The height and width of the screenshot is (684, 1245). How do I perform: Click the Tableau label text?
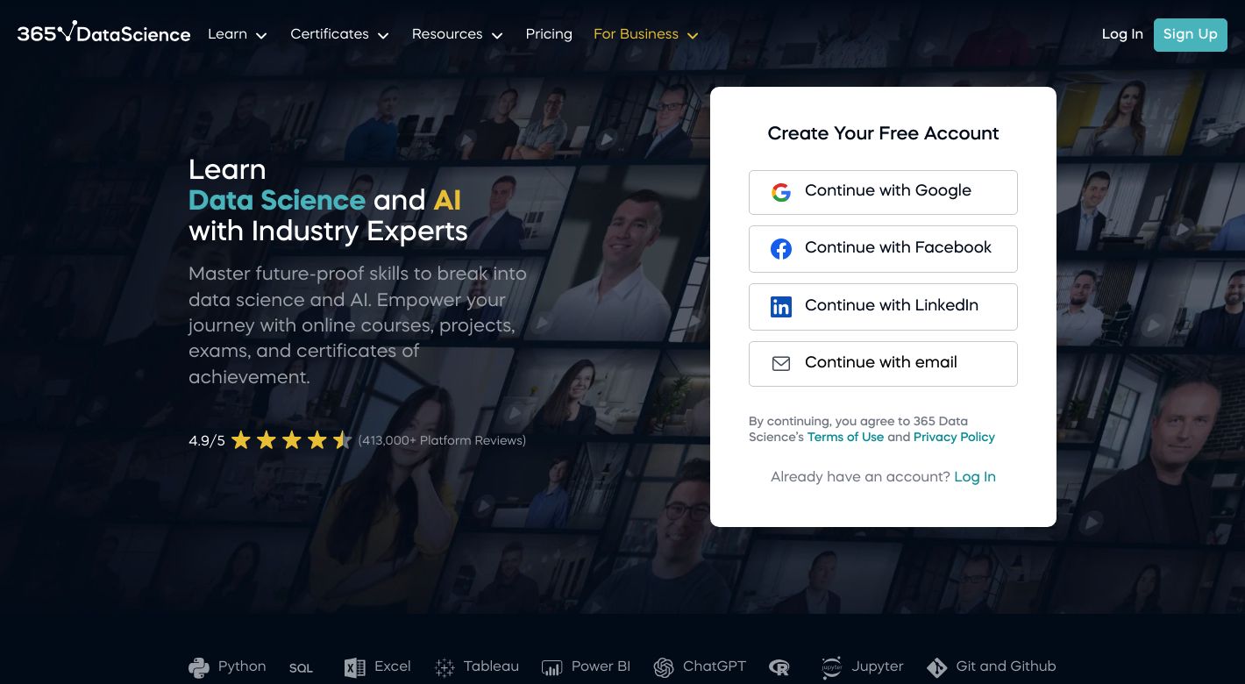pyautogui.click(x=491, y=666)
